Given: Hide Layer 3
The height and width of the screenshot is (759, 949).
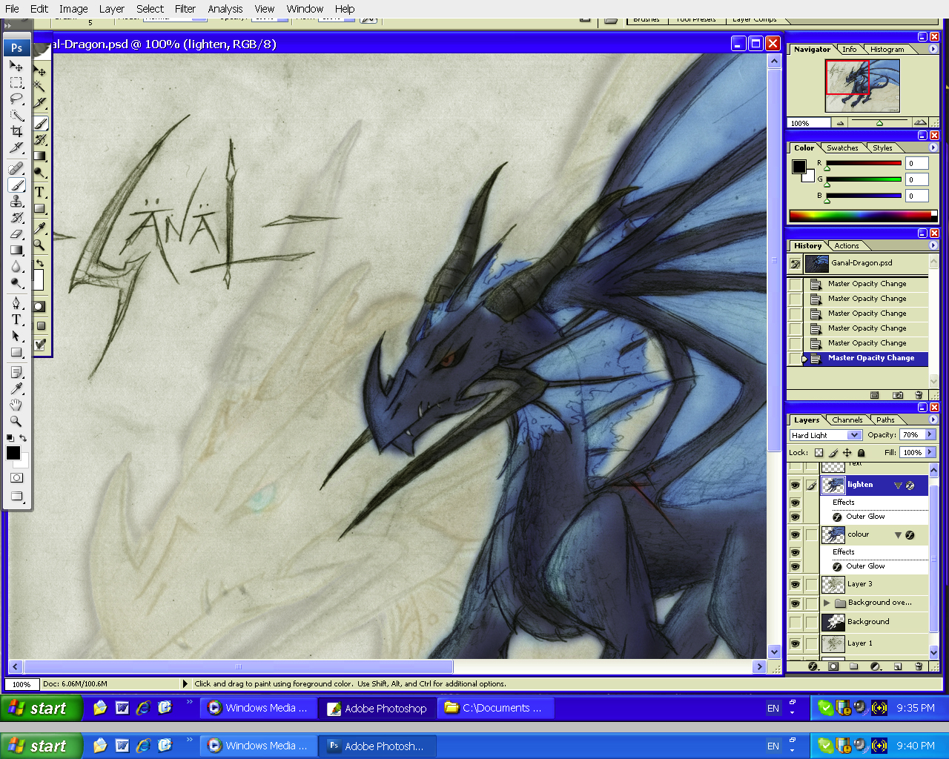Looking at the screenshot, I should (x=795, y=585).
